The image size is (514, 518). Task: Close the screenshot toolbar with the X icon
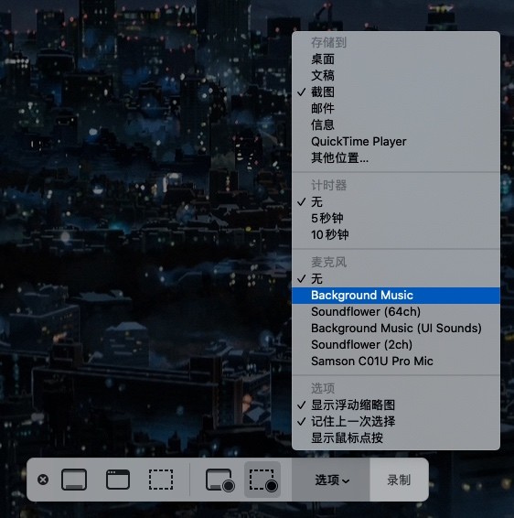tap(43, 480)
